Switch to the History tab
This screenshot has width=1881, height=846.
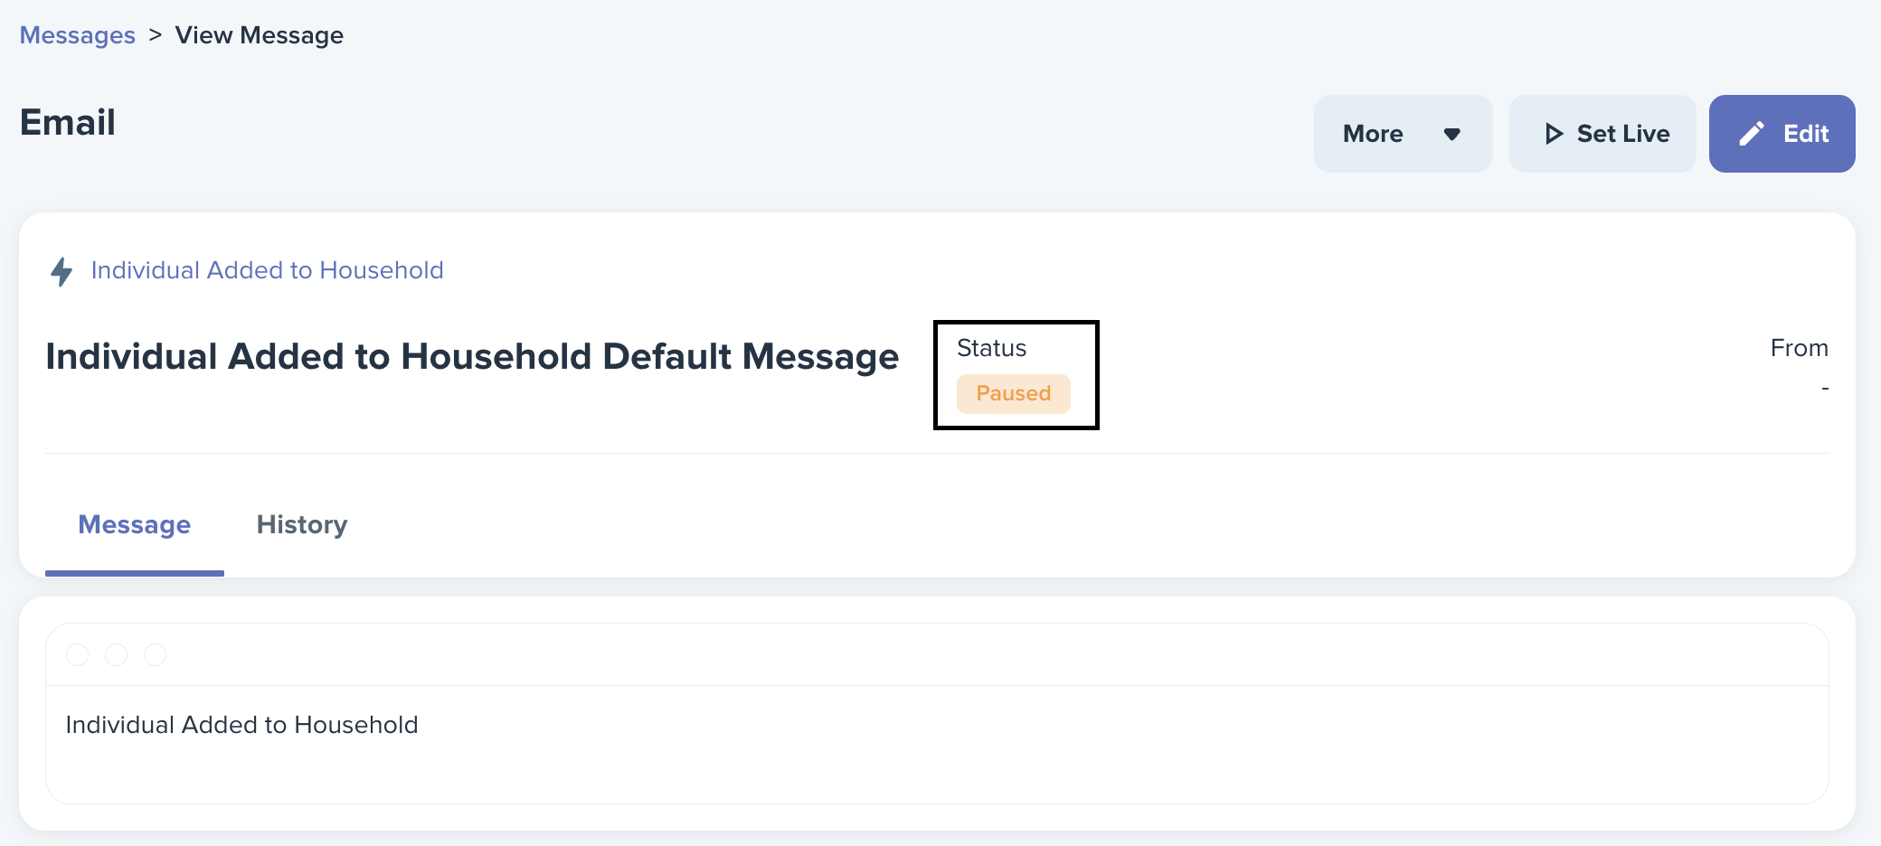(302, 525)
